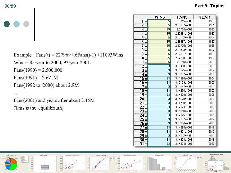Click the YEAR cell 2011

point(204,107)
